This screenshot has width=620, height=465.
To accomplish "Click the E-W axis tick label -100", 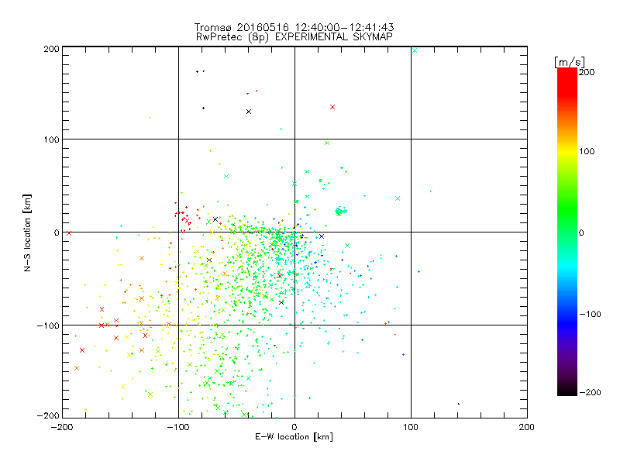I will point(178,427).
